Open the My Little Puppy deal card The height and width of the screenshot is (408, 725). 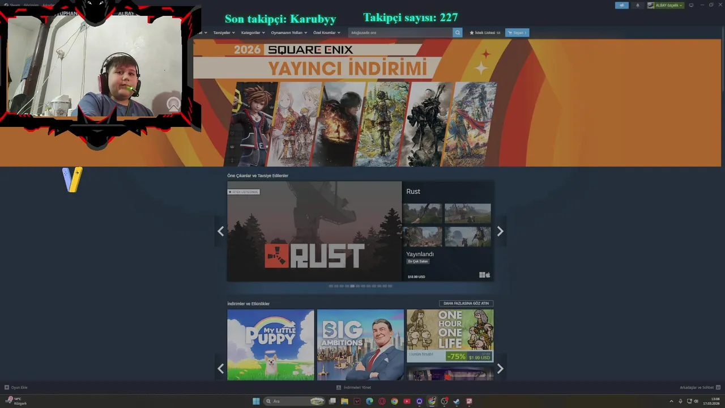pyautogui.click(x=271, y=345)
